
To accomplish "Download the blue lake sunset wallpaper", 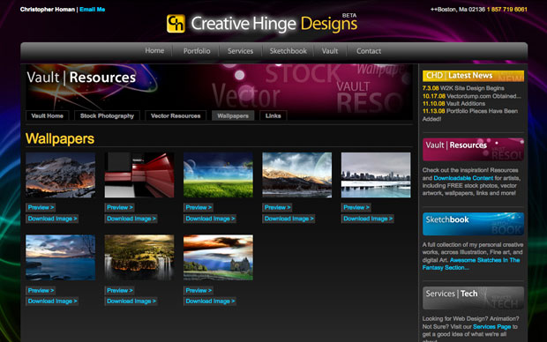I will click(x=52, y=301).
